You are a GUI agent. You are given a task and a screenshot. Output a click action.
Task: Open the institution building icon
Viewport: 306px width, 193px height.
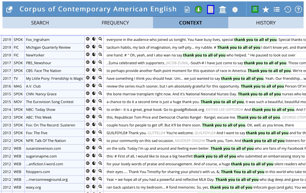[223, 10]
